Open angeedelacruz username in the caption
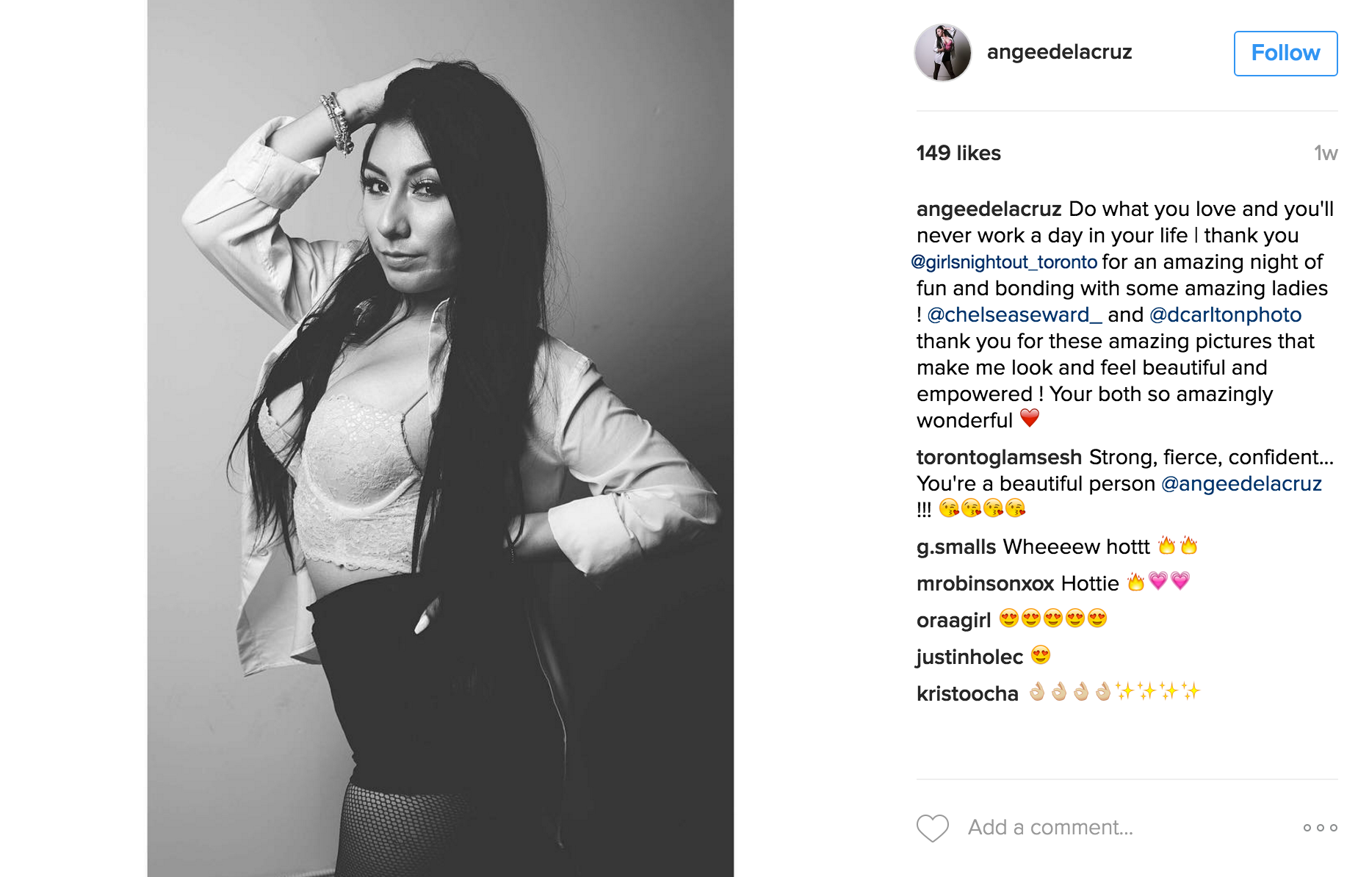 click(989, 209)
